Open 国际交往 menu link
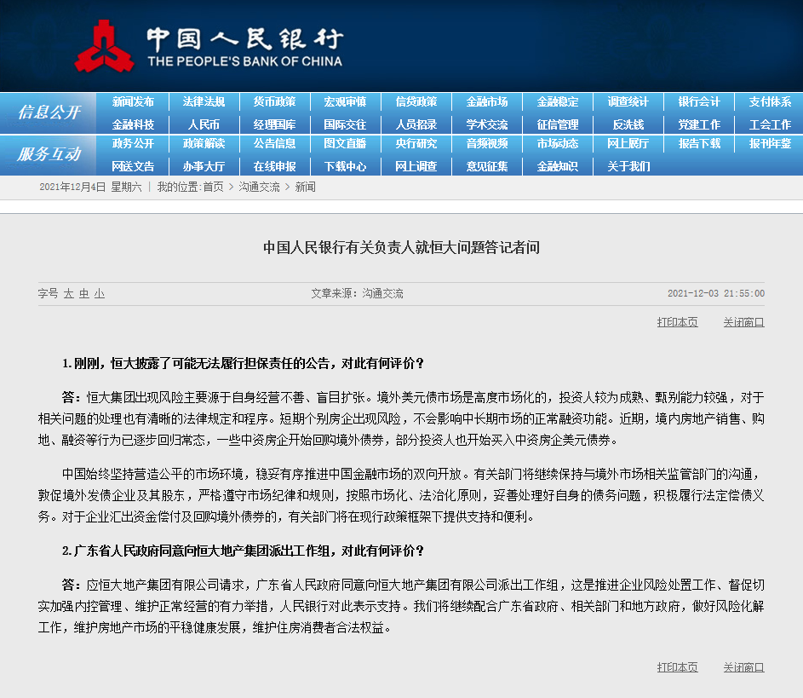803x698 pixels. pos(345,124)
